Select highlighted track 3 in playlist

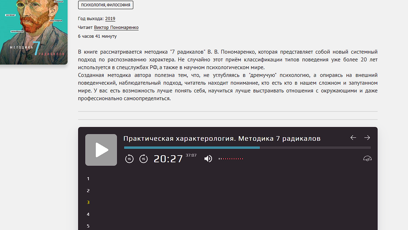click(88, 202)
